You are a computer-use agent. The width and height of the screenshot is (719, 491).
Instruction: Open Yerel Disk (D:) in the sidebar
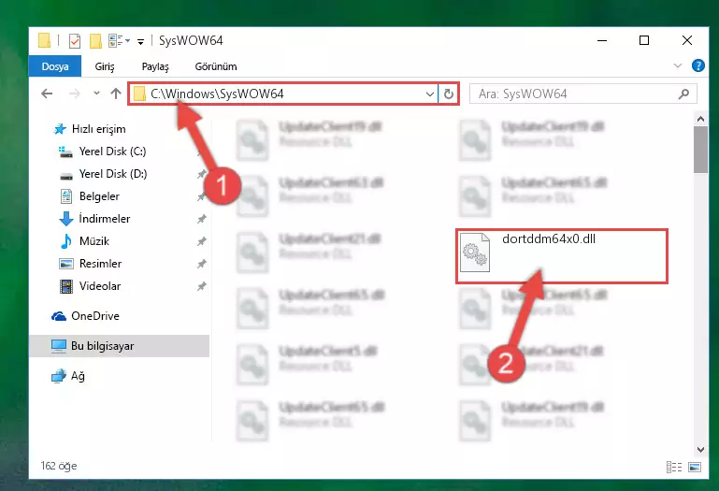point(113,174)
